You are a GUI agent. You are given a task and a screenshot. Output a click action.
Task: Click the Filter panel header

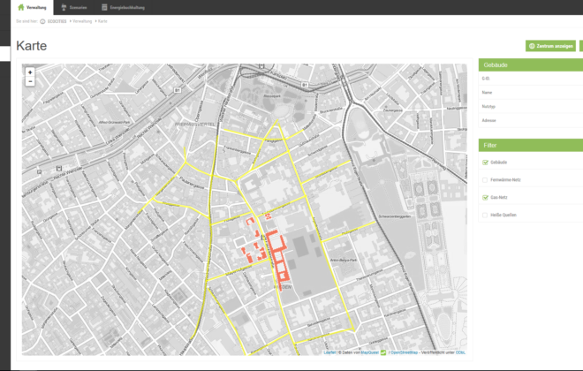[x=531, y=146]
